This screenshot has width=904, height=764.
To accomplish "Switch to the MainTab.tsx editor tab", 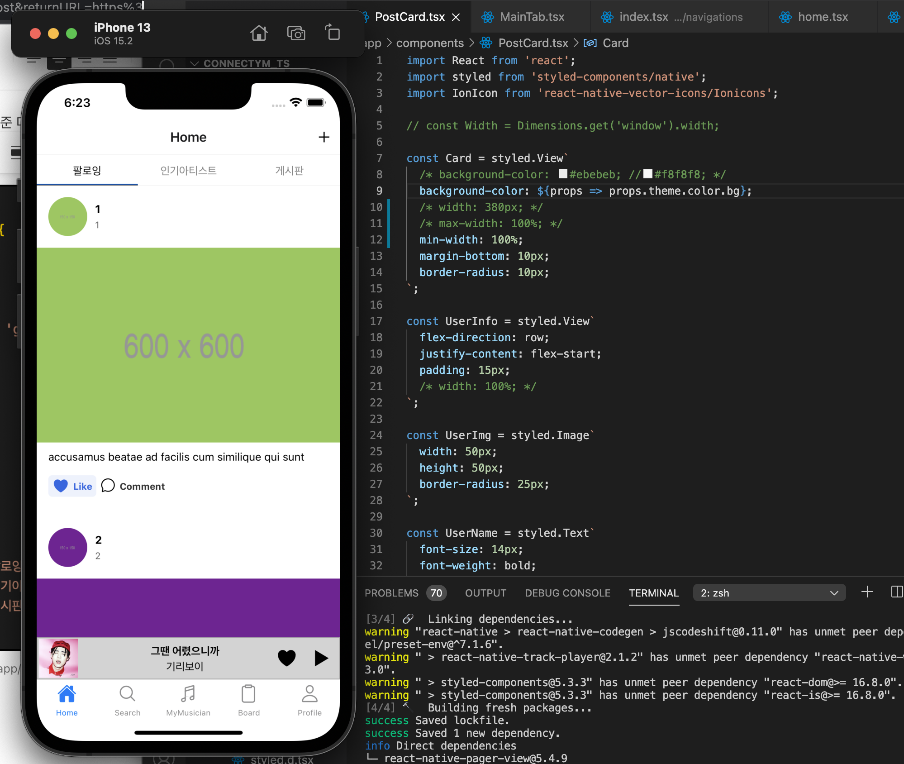I will pos(532,17).
